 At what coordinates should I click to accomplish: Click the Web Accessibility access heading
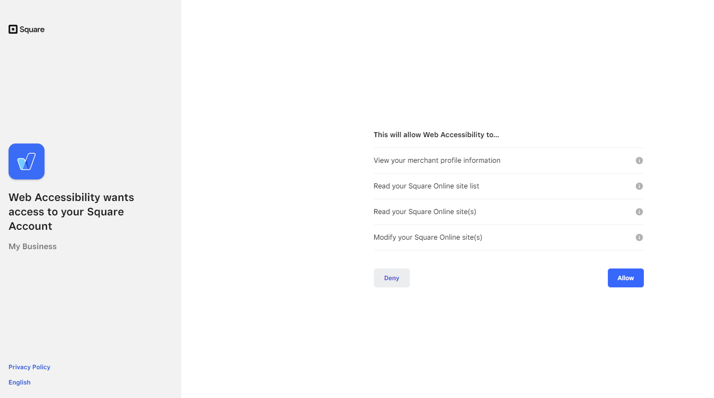[71, 211]
